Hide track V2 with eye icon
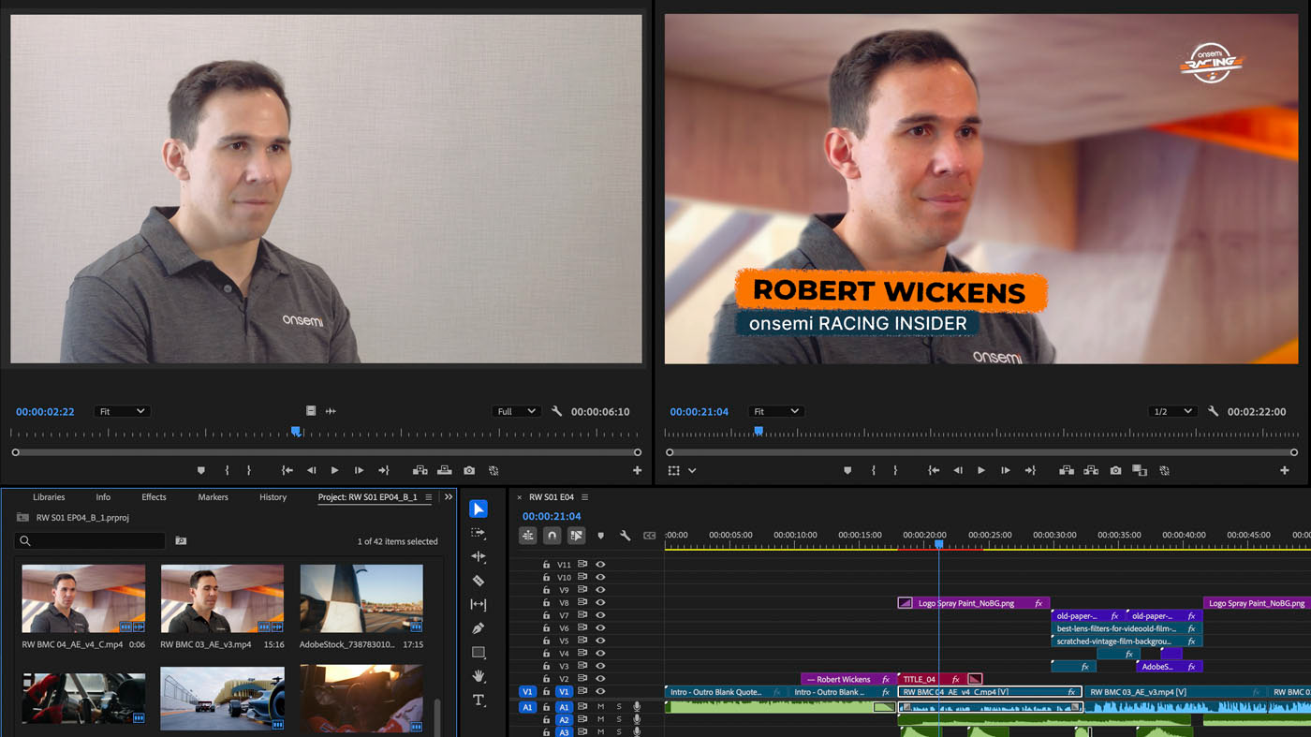 [600, 679]
